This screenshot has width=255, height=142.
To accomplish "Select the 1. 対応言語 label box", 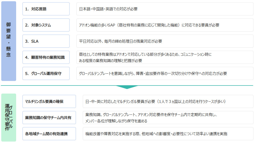I will [x=46, y=9].
